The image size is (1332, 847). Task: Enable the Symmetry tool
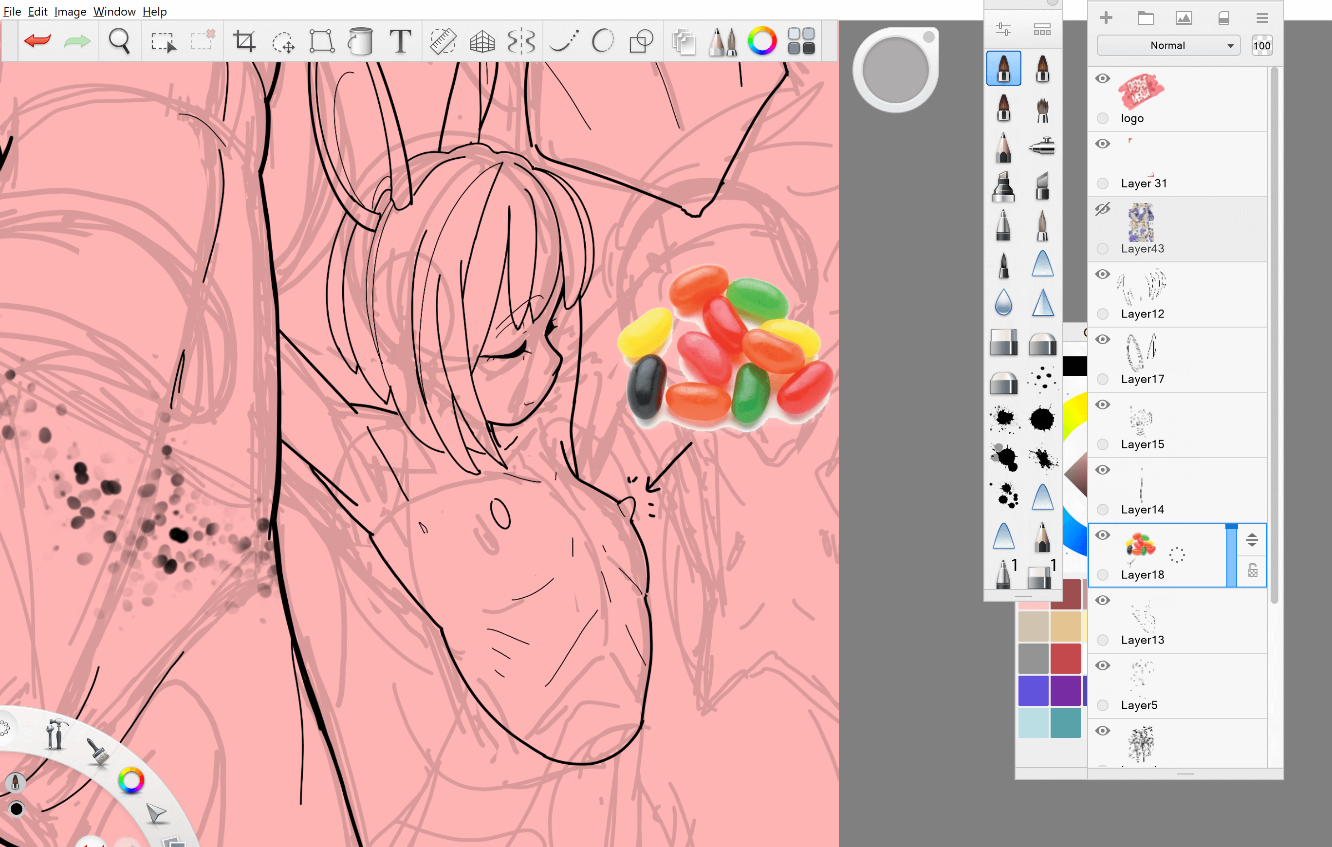click(x=521, y=41)
